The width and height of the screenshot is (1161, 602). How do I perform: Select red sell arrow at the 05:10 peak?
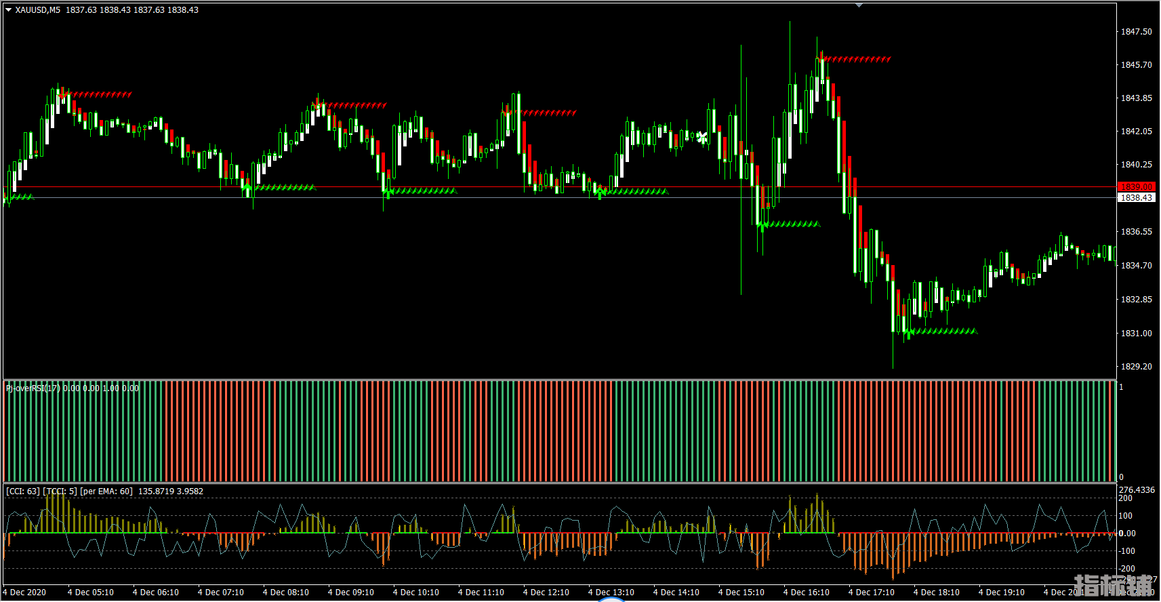63,94
